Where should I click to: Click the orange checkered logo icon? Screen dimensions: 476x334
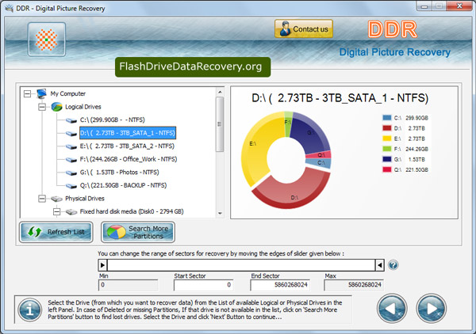tap(47, 40)
